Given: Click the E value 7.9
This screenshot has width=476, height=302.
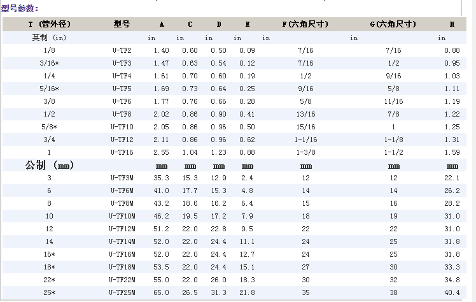Looking at the screenshot, I should [247, 217].
